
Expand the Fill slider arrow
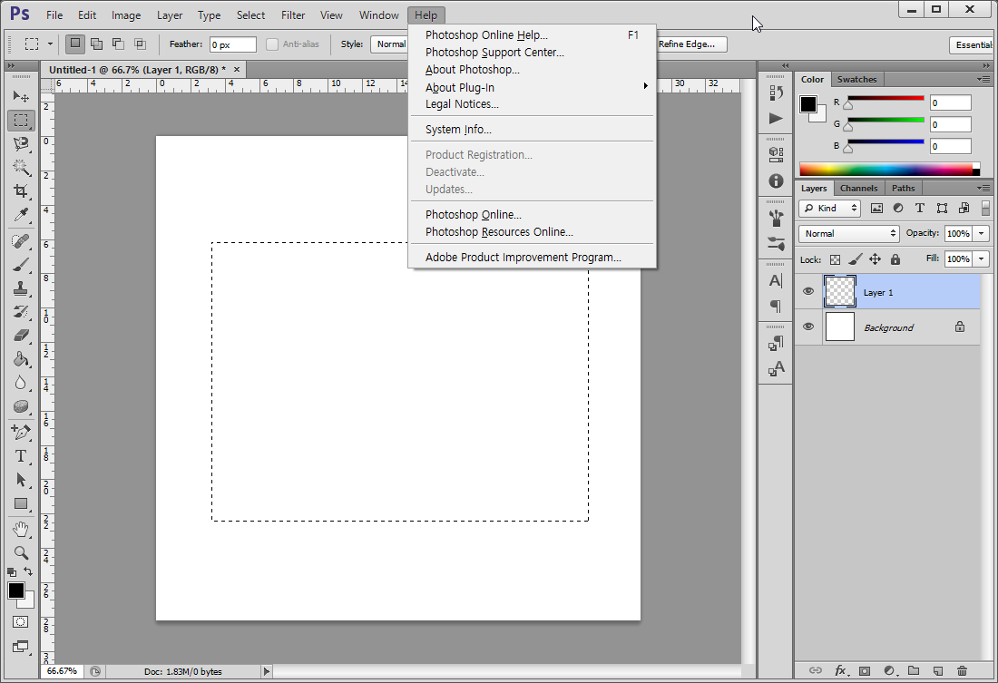[x=982, y=259]
